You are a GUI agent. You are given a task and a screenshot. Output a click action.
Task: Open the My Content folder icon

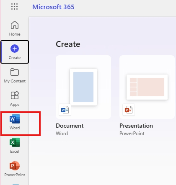(15, 72)
